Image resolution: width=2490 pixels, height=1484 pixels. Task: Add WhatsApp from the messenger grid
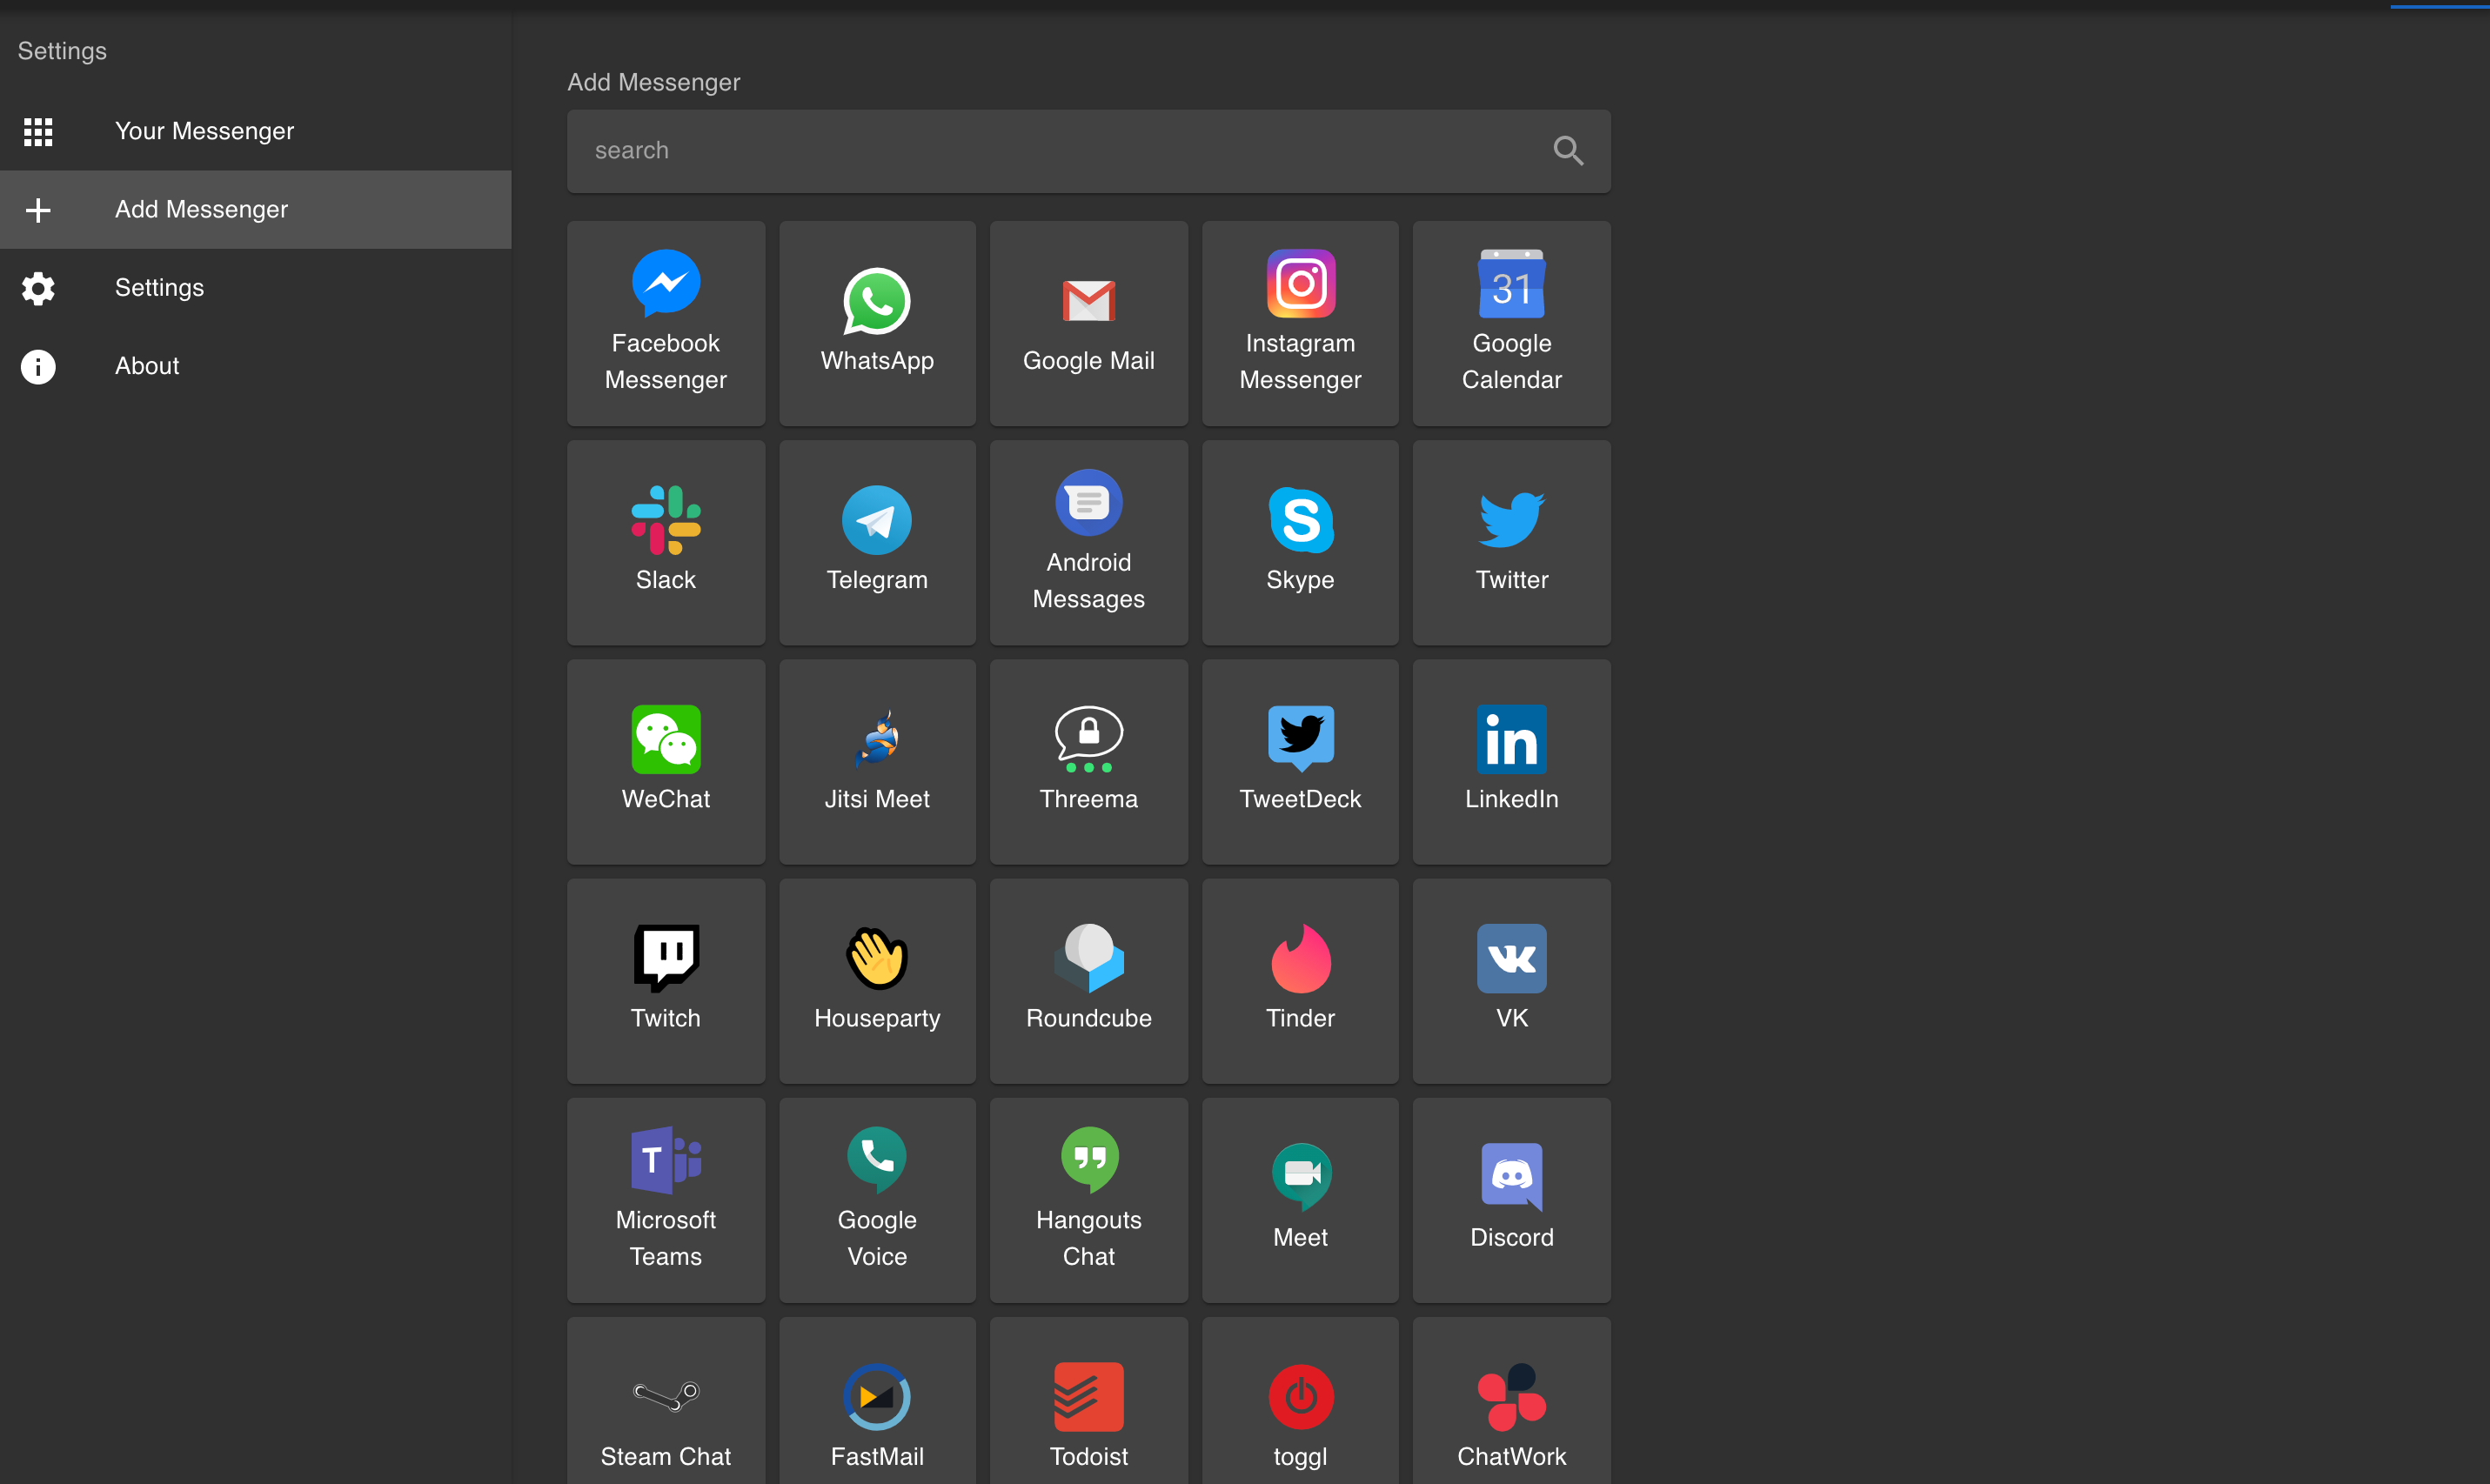[x=877, y=323]
